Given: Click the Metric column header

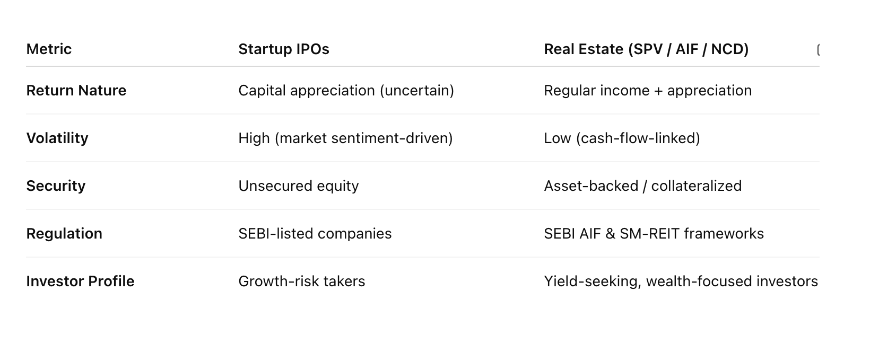Looking at the screenshot, I should (49, 49).
